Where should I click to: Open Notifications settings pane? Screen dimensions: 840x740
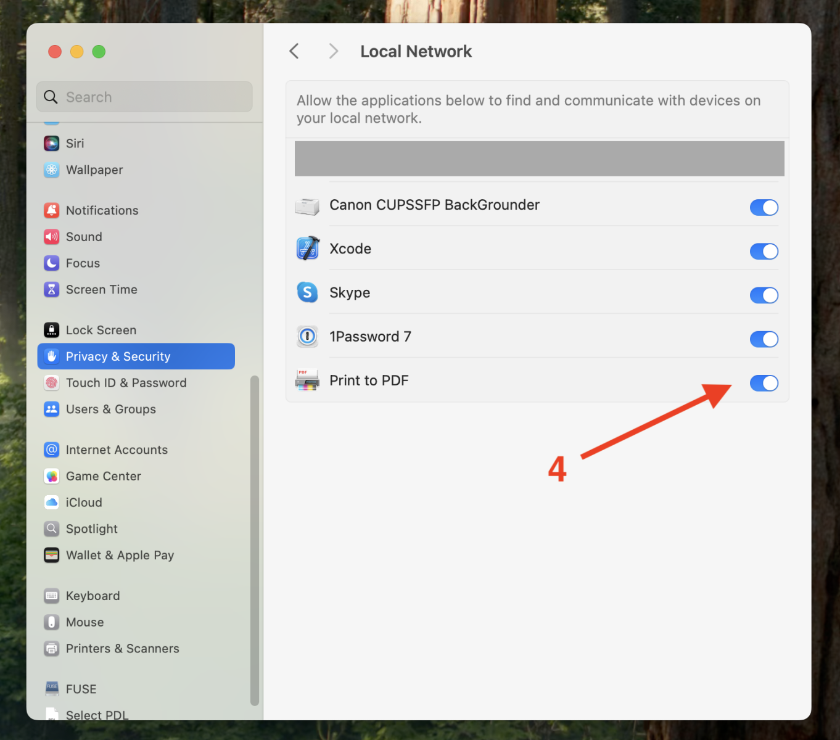coord(102,211)
